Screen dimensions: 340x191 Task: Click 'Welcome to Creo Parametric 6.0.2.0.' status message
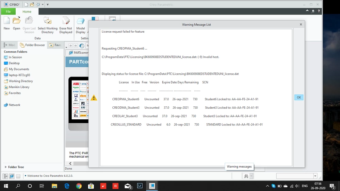50,176
